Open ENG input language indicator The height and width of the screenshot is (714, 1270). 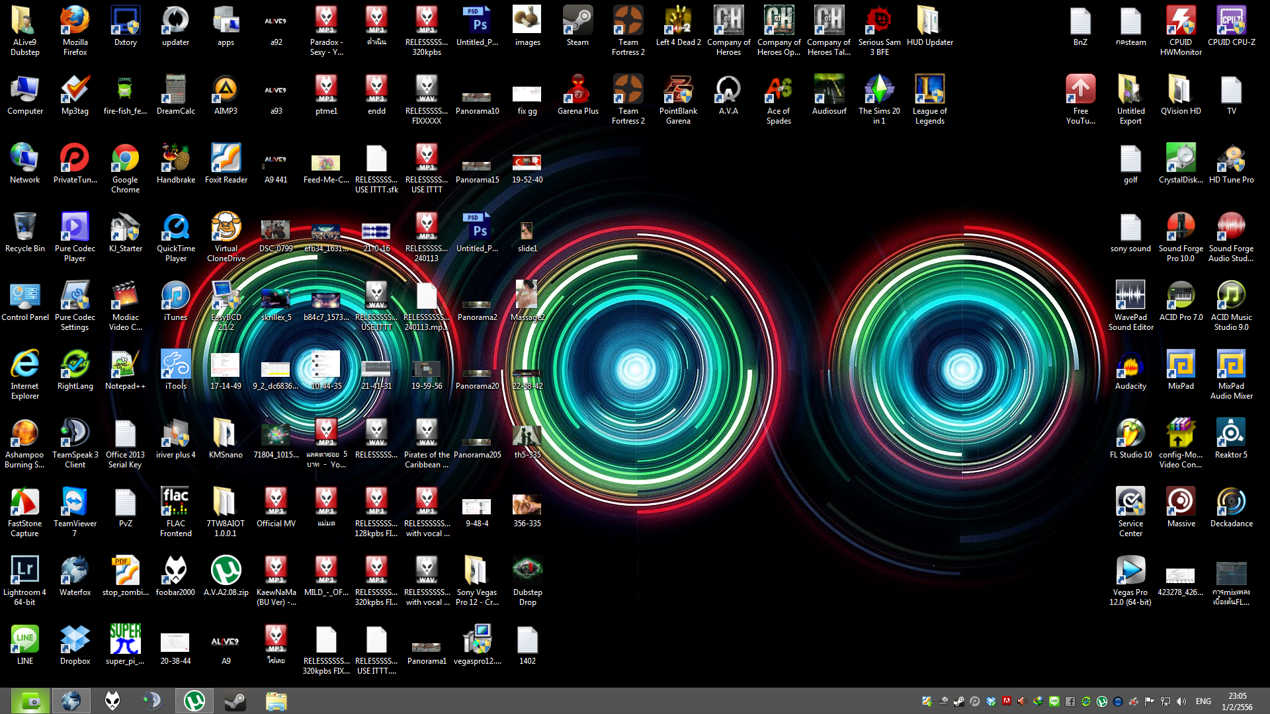pyautogui.click(x=1203, y=701)
